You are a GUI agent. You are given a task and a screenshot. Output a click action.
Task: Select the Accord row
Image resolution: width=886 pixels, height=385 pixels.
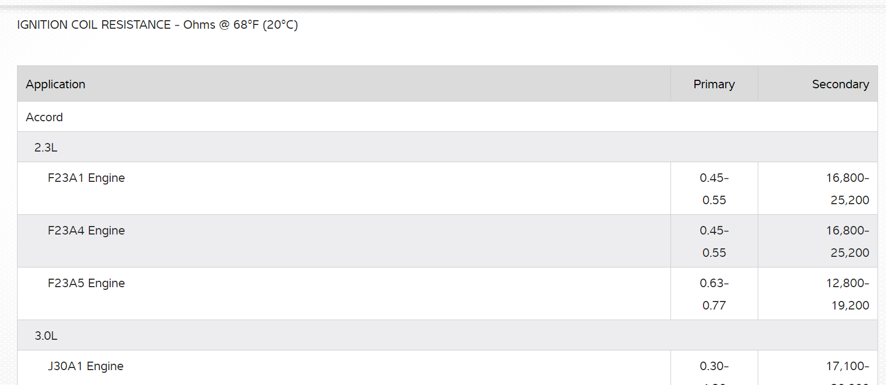point(44,117)
